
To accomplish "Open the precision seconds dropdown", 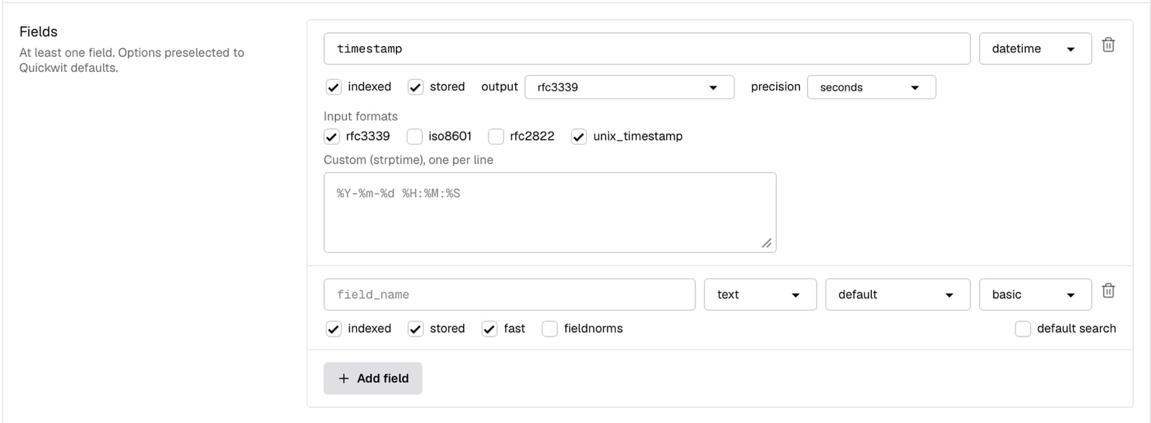I will [x=872, y=87].
